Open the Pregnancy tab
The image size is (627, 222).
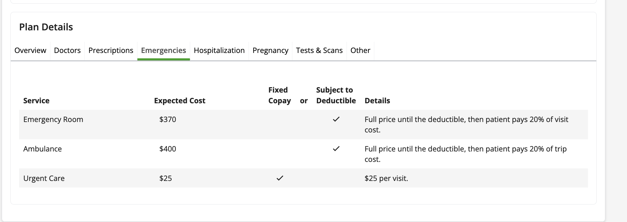[270, 51]
